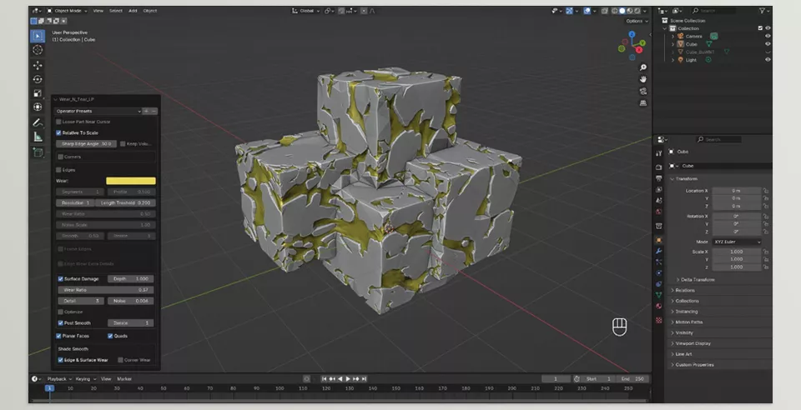Select the Move tool in the left toolbar
This screenshot has height=410, width=801.
point(38,64)
